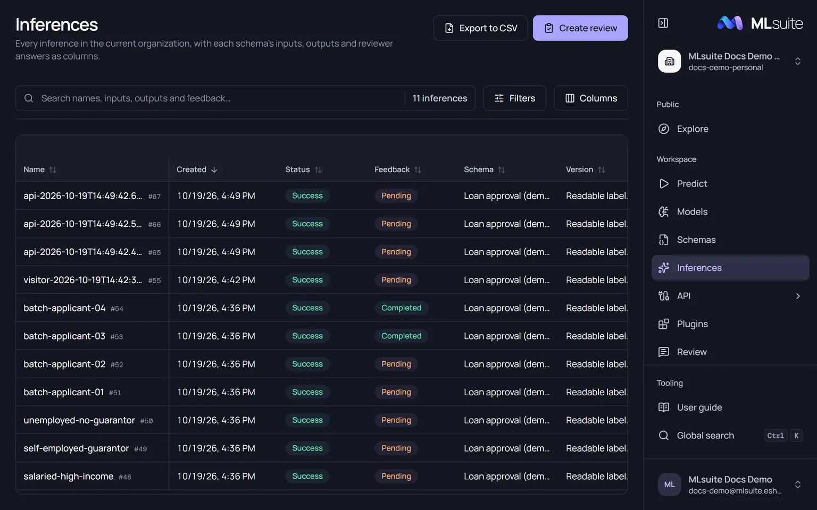Click the Create review button
Screen dimensions: 817x510
pos(580,28)
